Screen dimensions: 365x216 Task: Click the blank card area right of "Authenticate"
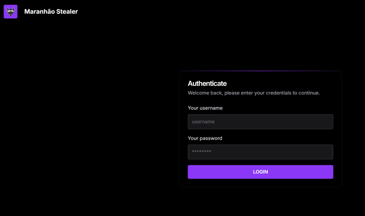click(285, 84)
